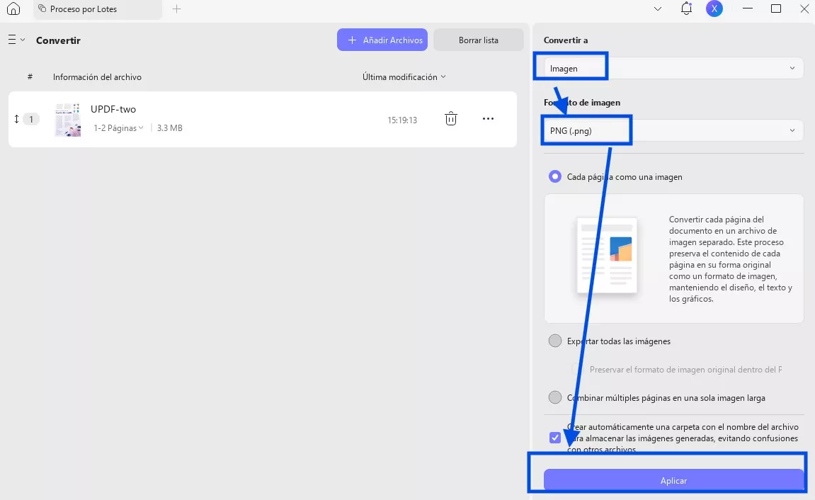Open the blue user avatar X
Viewport: 815px width, 500px height.
coord(714,8)
